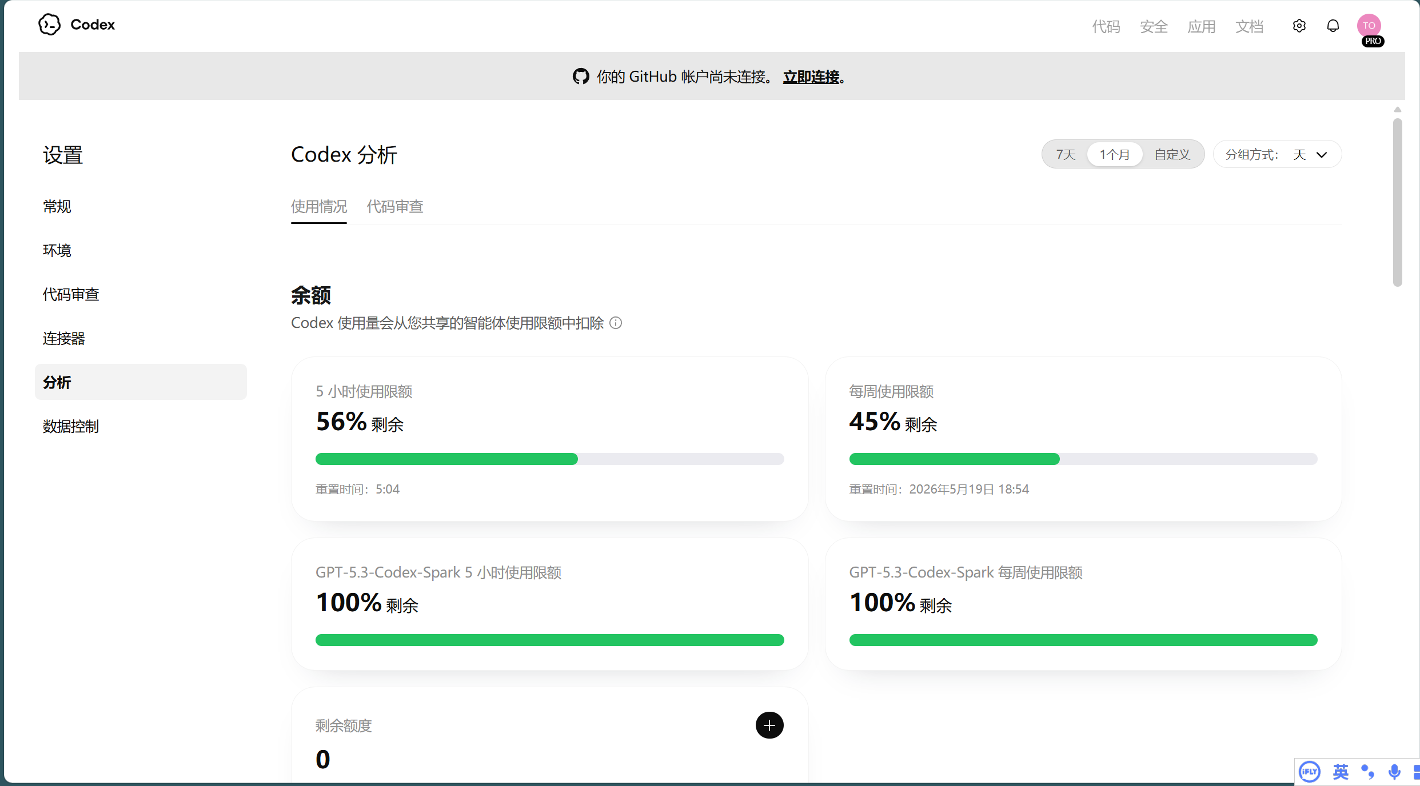1420x786 pixels.
Task: Click the info icon beside usage-limit description
Action: (616, 323)
